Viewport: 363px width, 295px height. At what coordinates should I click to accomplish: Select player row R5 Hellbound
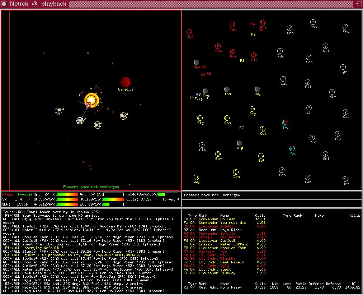pyautogui.click(x=225, y=237)
